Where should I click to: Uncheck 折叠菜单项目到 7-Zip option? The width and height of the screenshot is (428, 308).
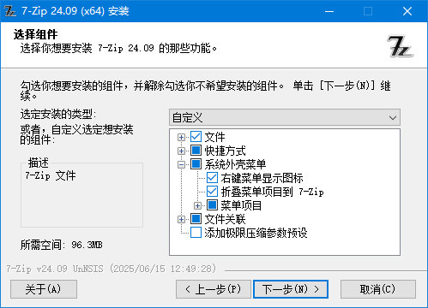click(x=212, y=192)
